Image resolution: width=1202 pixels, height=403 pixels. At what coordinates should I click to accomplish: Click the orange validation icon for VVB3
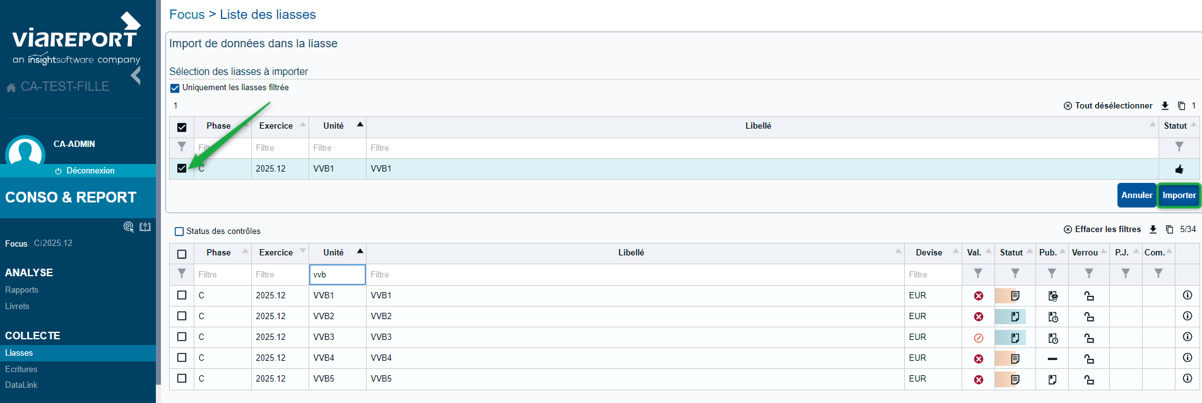point(979,338)
